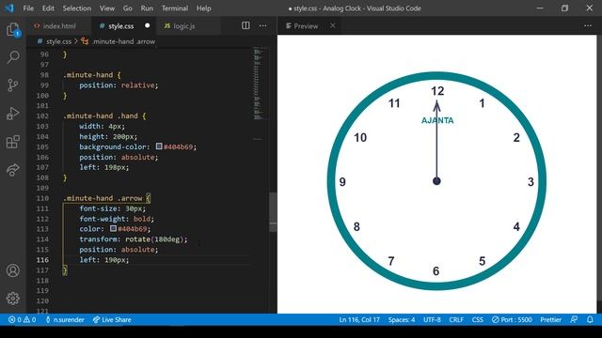The height and width of the screenshot is (338, 602).
Task: Open the Selection menu
Action: [x=77, y=8]
